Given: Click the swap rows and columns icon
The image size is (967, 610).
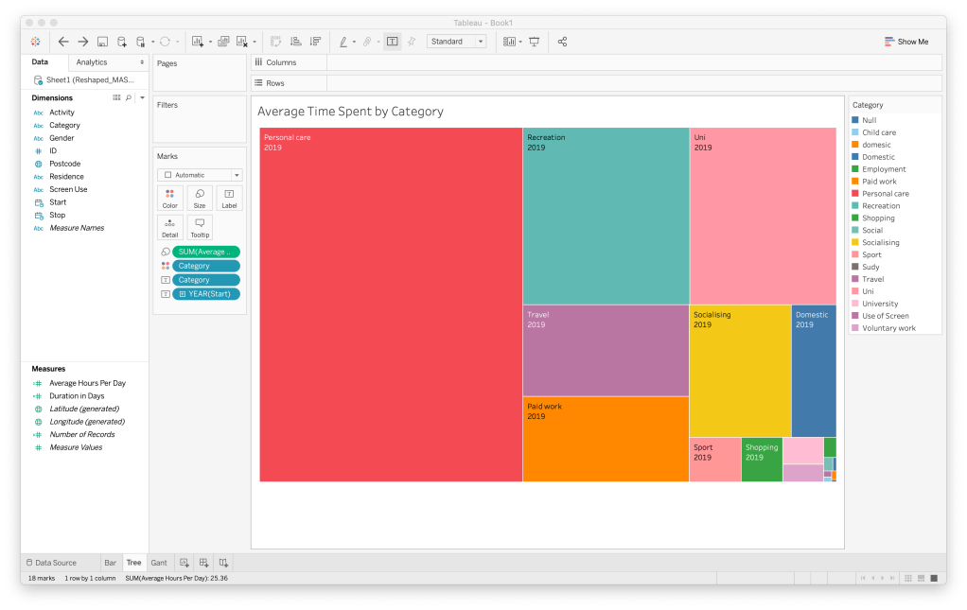Looking at the screenshot, I should 276,42.
